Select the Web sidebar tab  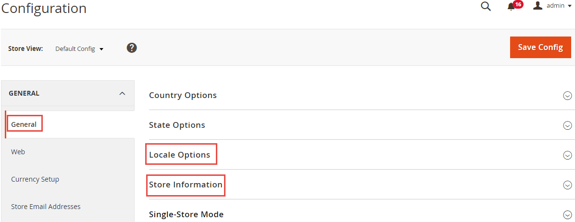click(18, 152)
